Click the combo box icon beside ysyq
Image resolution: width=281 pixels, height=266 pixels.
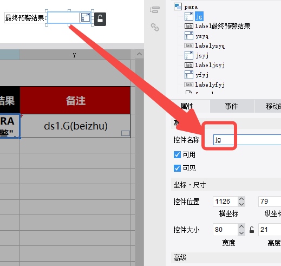(189, 36)
